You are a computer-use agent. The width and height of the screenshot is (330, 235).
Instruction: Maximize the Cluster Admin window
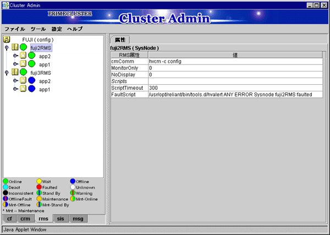point(317,6)
